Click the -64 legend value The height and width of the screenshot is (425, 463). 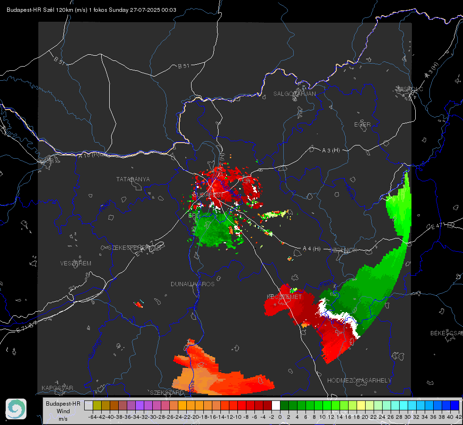93,417
